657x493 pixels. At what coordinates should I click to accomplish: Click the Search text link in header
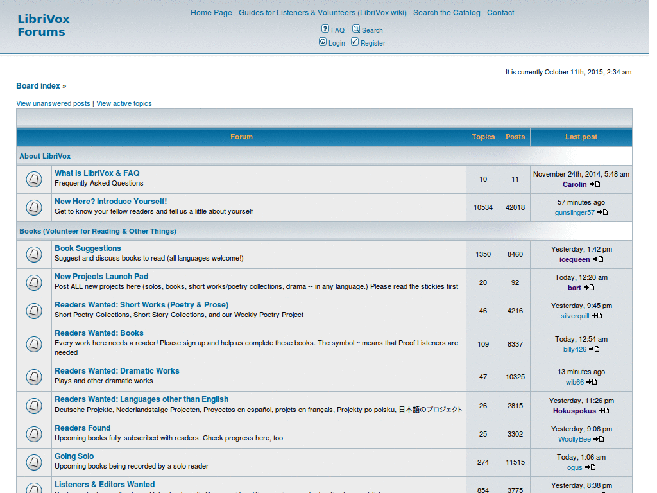point(372,30)
